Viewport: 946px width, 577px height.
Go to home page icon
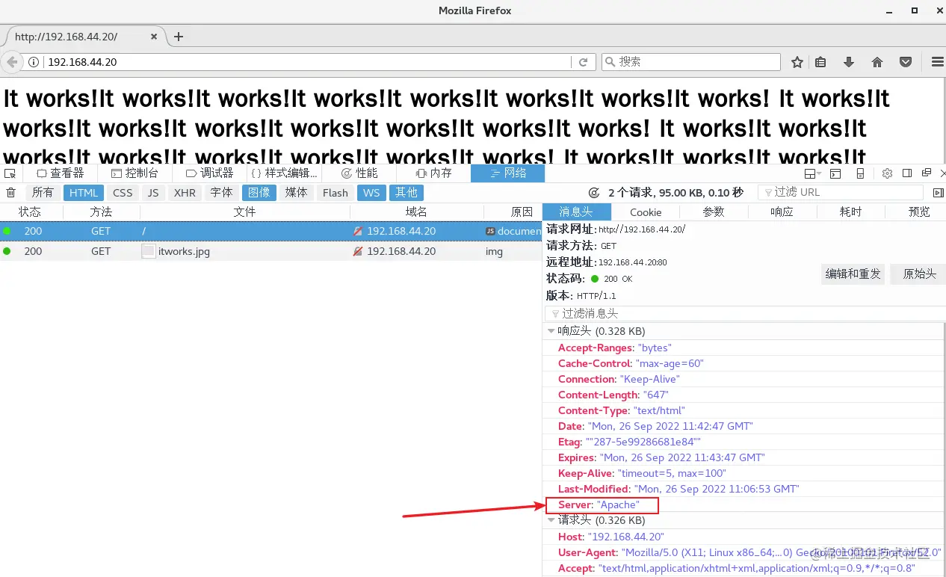point(877,62)
